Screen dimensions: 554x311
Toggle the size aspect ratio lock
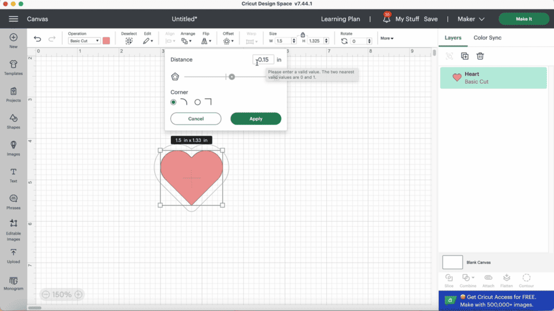point(303,35)
